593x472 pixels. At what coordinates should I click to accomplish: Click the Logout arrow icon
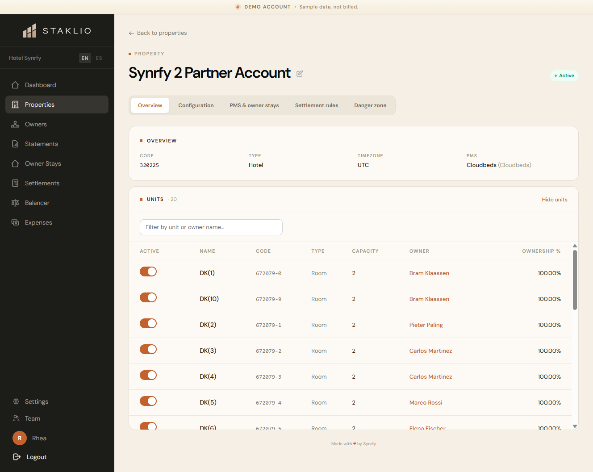17,457
